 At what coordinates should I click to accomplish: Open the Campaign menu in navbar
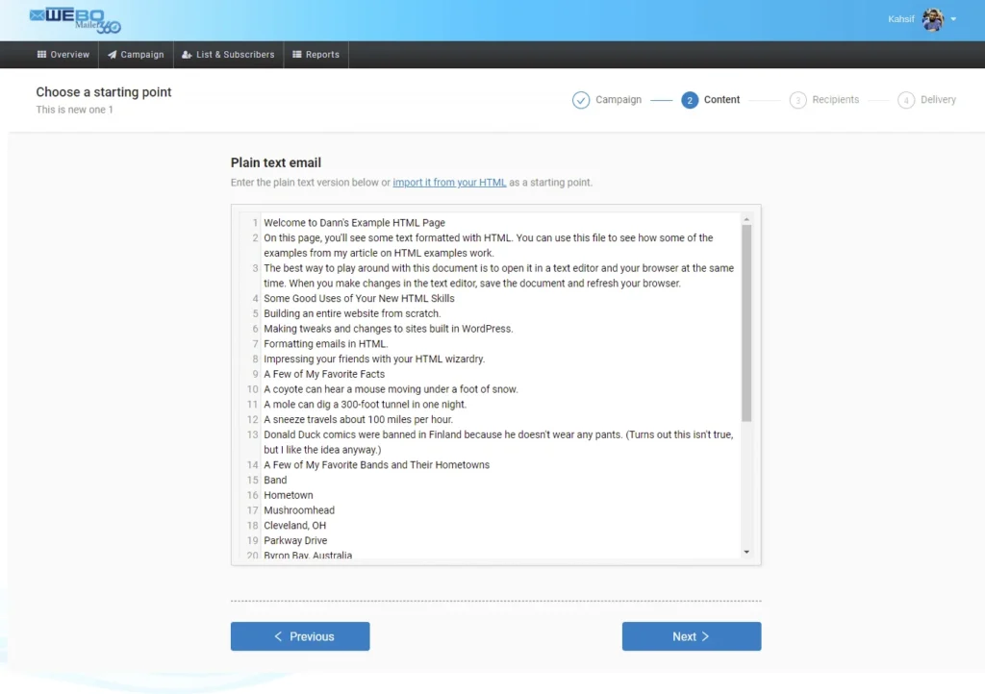136,55
